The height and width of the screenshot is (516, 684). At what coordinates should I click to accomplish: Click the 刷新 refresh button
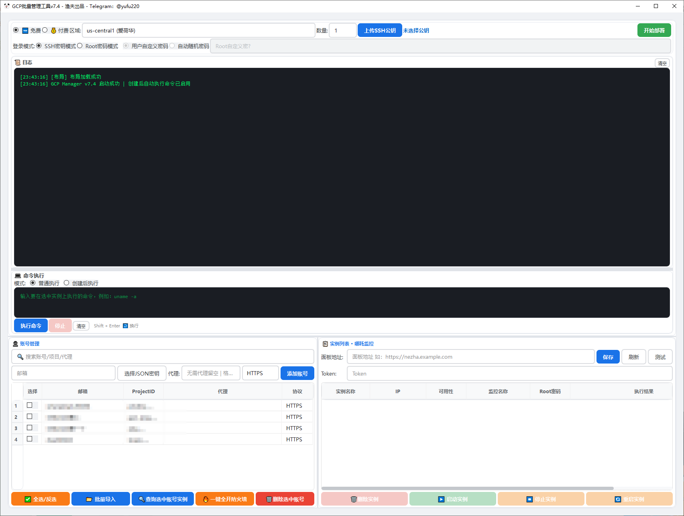pos(633,357)
